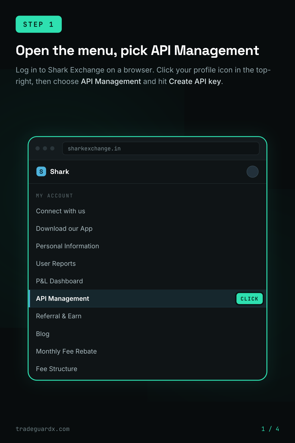Click the 1 / 4 page indicator
This screenshot has height=443, width=295.
point(270,429)
